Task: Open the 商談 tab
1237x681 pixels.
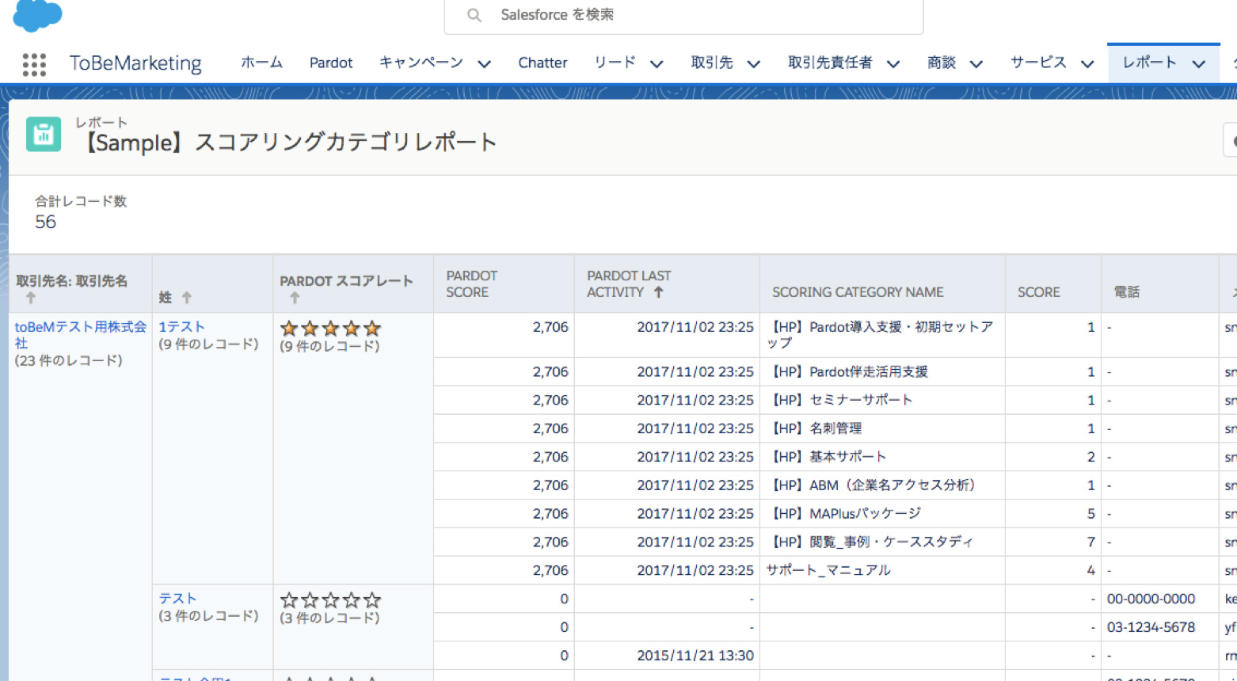Action: [x=942, y=63]
